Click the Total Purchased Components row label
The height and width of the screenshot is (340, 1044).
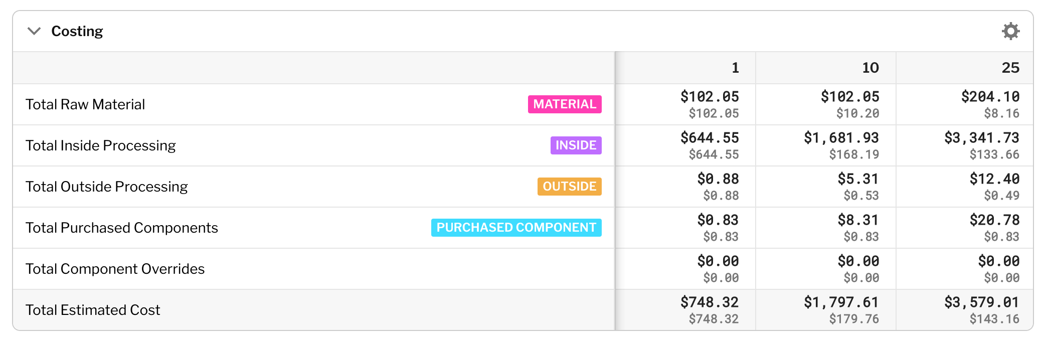pyautogui.click(x=122, y=228)
